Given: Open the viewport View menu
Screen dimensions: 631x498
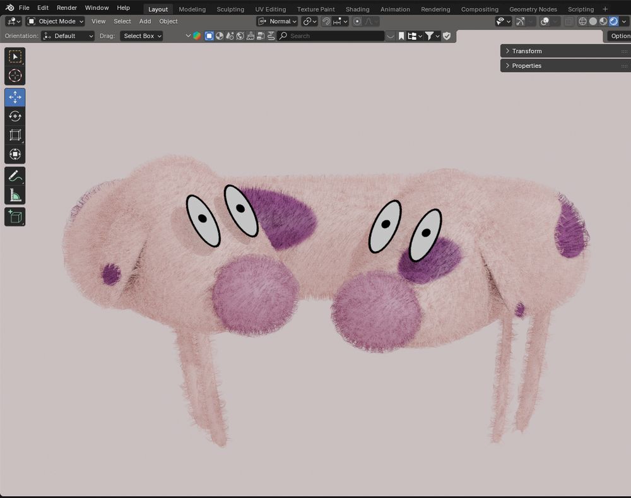Looking at the screenshot, I should [x=98, y=21].
